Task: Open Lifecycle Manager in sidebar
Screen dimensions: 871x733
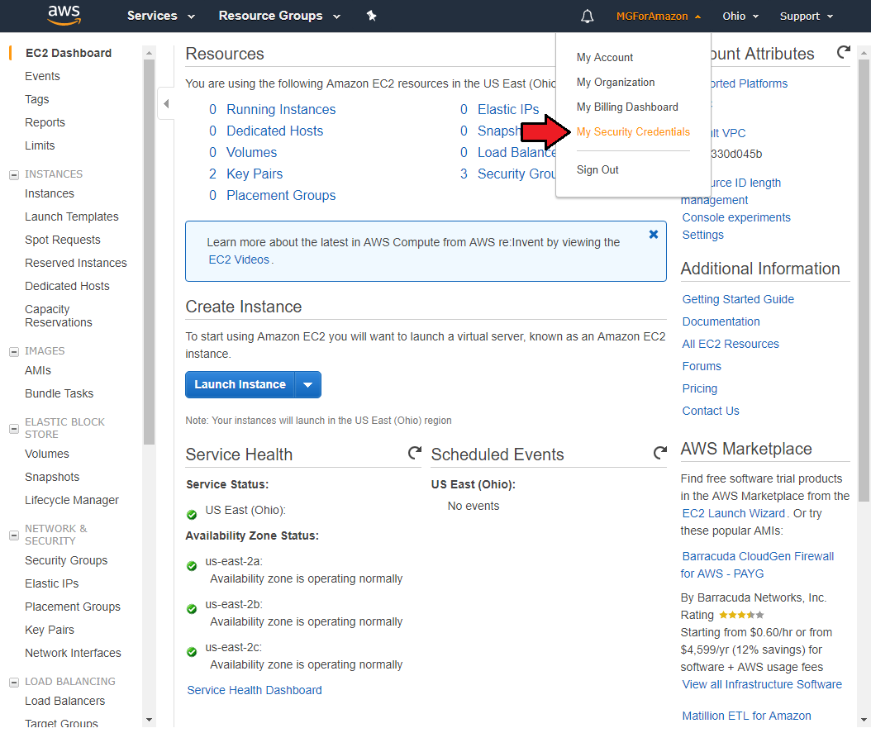Action: (x=72, y=500)
